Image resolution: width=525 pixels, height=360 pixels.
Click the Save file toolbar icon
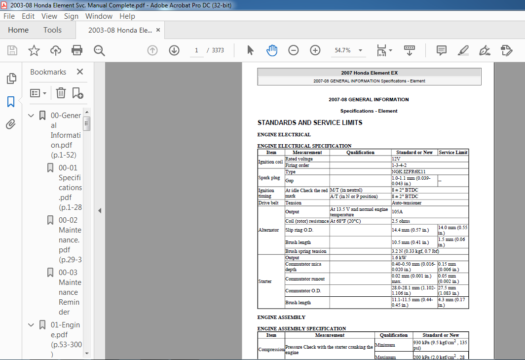coord(12,50)
